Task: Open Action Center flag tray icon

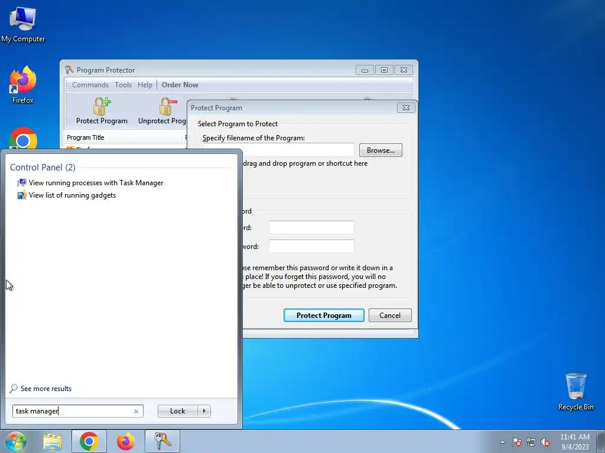Action: [517, 442]
